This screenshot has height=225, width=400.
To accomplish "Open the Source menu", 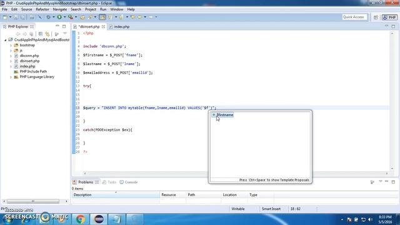I will [26, 9].
